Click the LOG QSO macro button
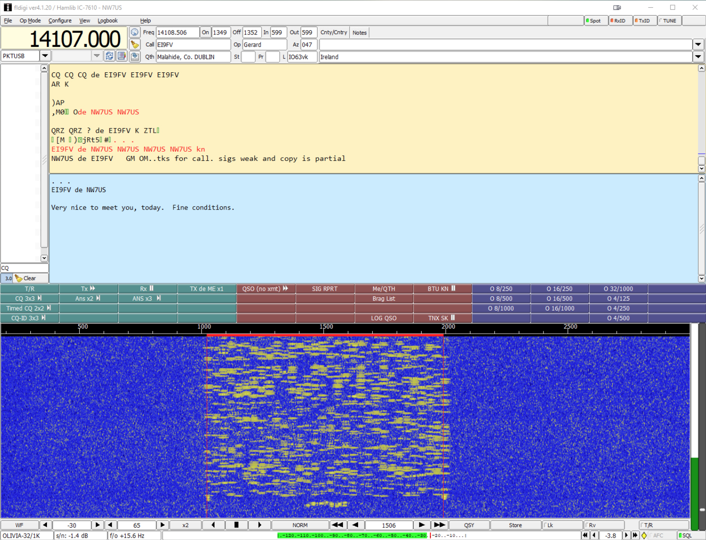Viewport: 706px width, 540px height. coord(384,318)
